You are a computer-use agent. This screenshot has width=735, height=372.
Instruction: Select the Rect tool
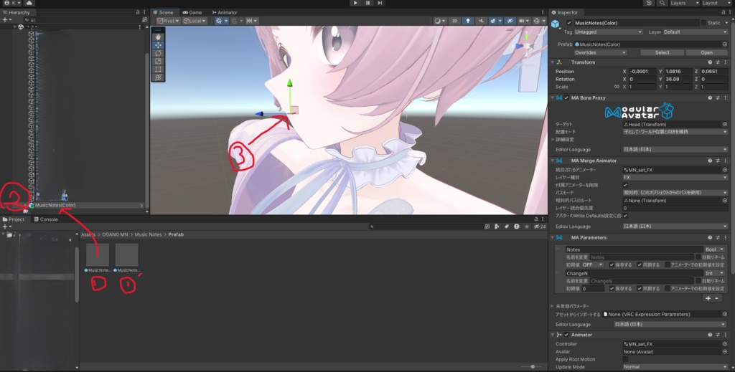(158, 69)
